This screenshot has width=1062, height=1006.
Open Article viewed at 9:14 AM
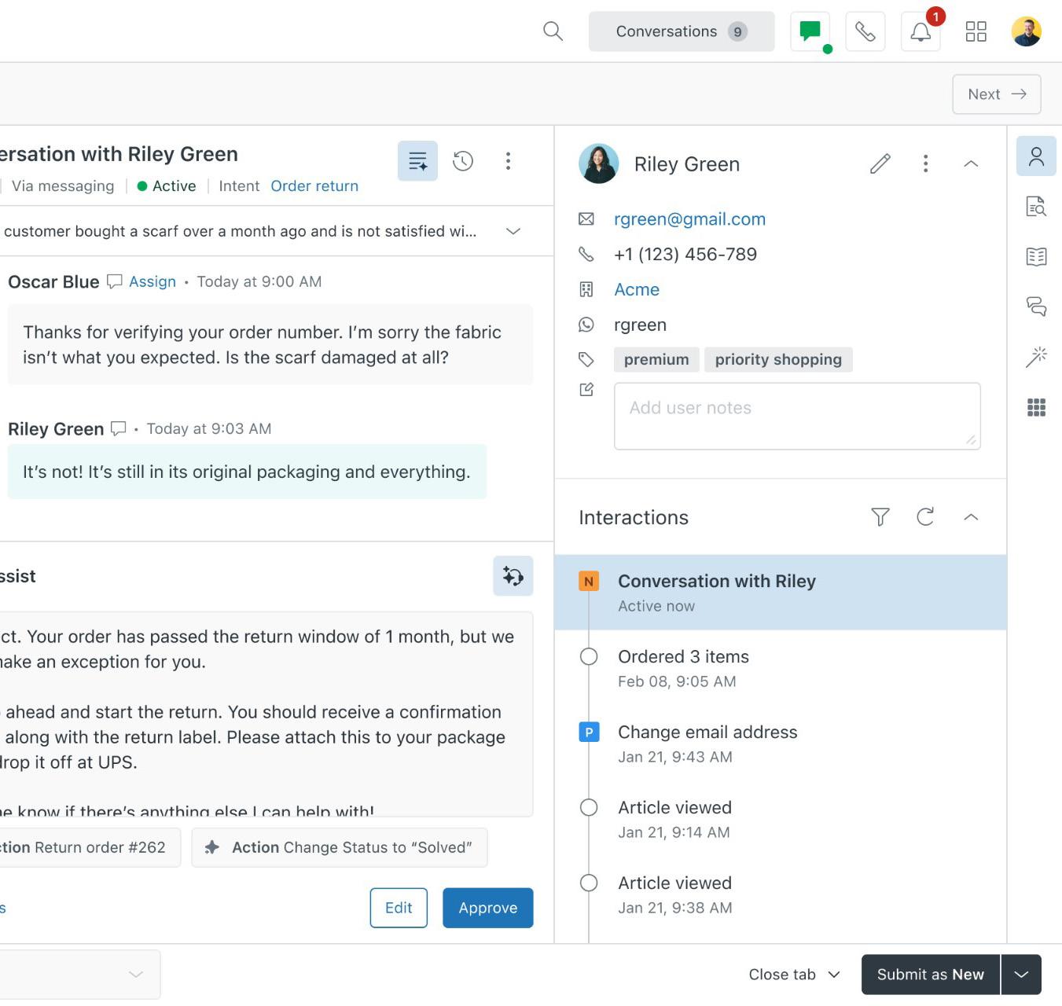tap(781, 819)
